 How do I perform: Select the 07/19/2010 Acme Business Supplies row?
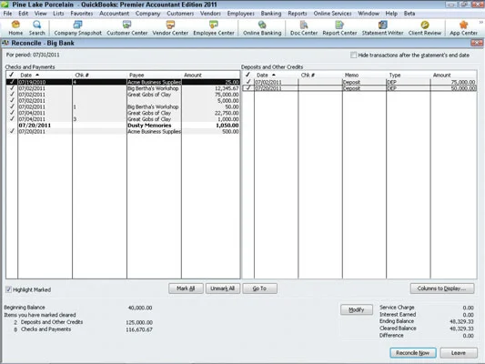pyautogui.click(x=123, y=82)
